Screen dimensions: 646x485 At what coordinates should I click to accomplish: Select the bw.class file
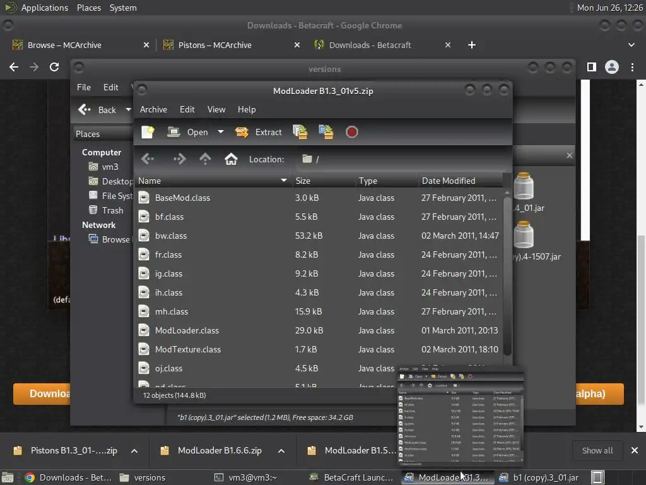pos(319,236)
